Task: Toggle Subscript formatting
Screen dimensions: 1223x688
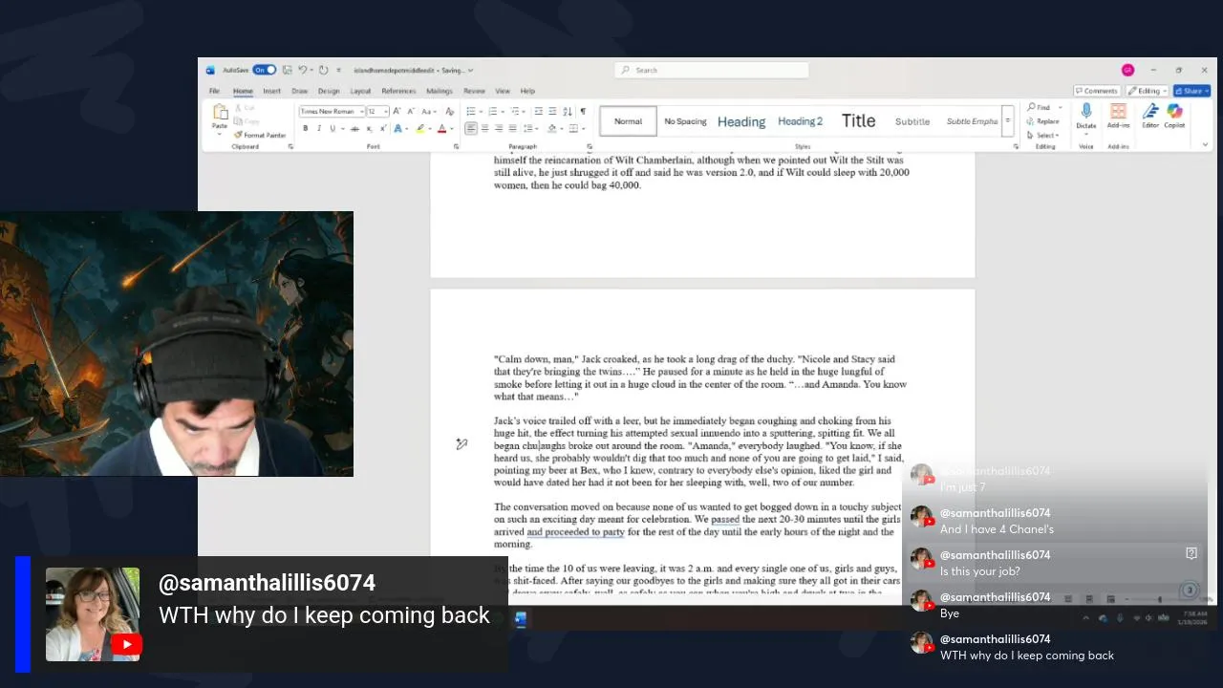Action: (x=369, y=129)
